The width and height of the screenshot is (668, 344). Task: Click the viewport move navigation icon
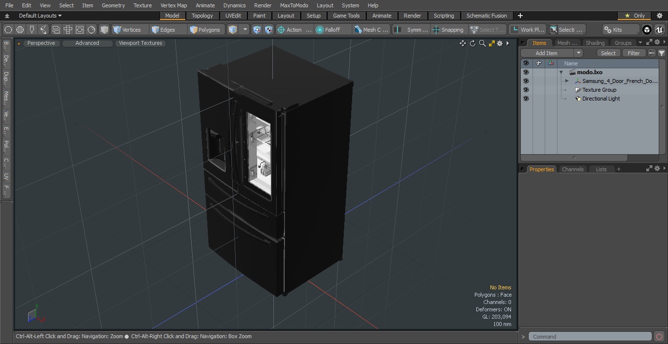click(x=463, y=43)
